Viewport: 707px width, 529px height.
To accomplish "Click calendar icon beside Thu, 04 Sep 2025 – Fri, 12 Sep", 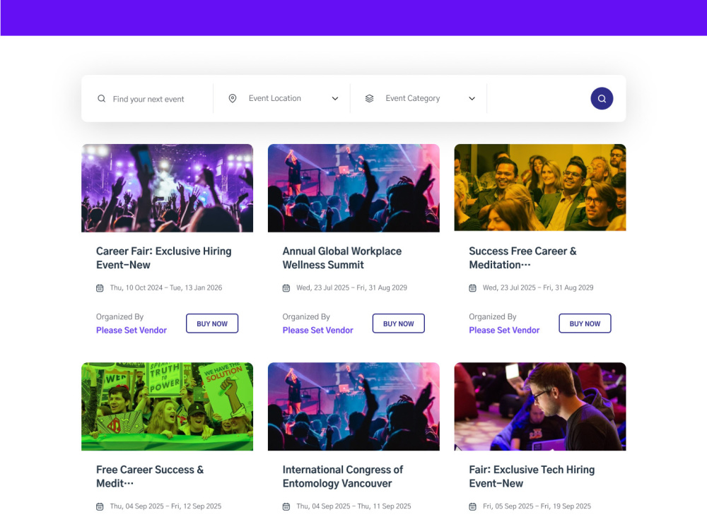I will pyautogui.click(x=100, y=506).
